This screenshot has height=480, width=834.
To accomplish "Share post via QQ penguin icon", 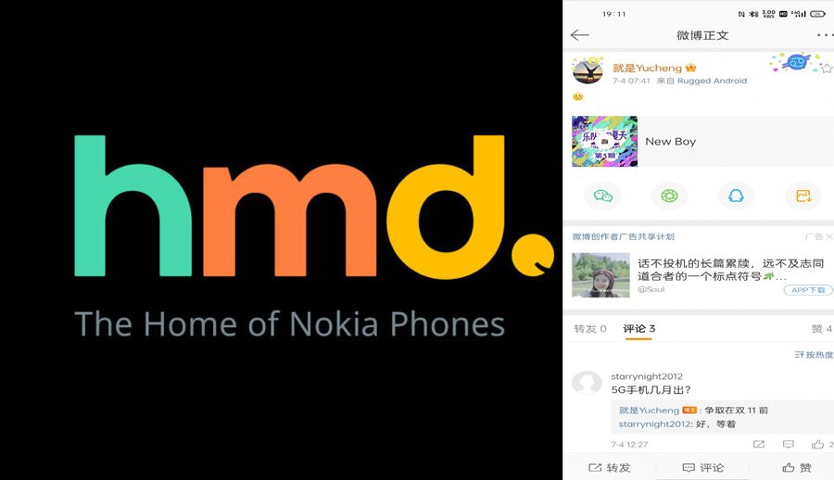I will (736, 196).
